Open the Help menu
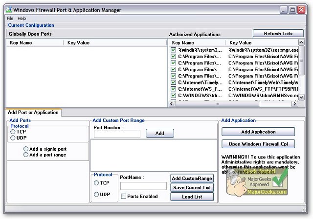This screenshot has width=313, height=219. click(x=22, y=19)
